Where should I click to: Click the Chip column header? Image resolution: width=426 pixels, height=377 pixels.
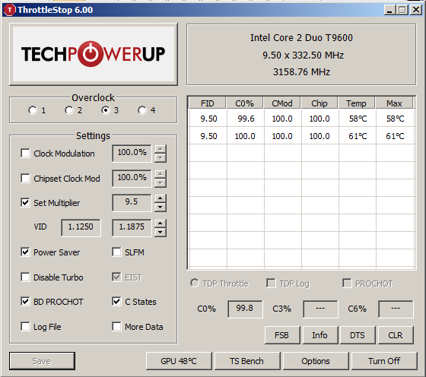(319, 103)
